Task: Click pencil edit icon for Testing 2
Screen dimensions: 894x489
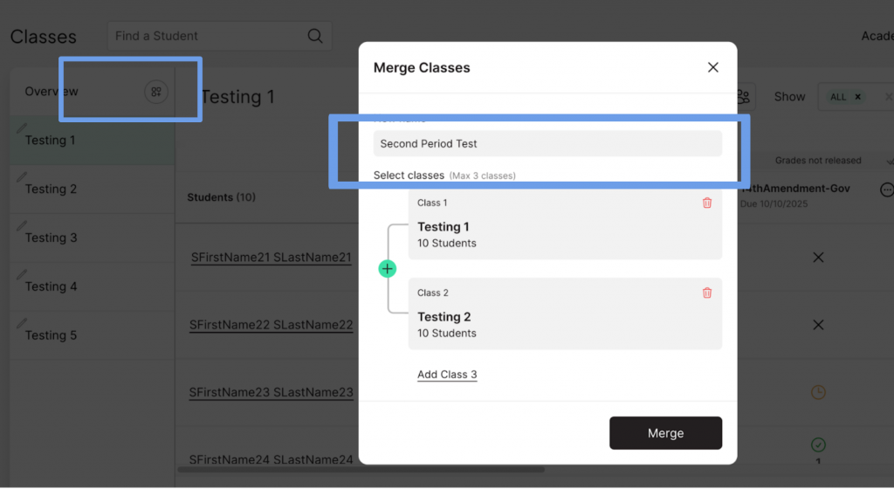Action: pyautogui.click(x=22, y=177)
